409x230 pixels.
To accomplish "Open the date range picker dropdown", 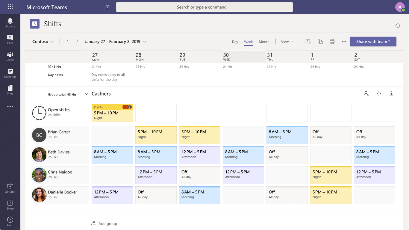I will pos(116,42).
